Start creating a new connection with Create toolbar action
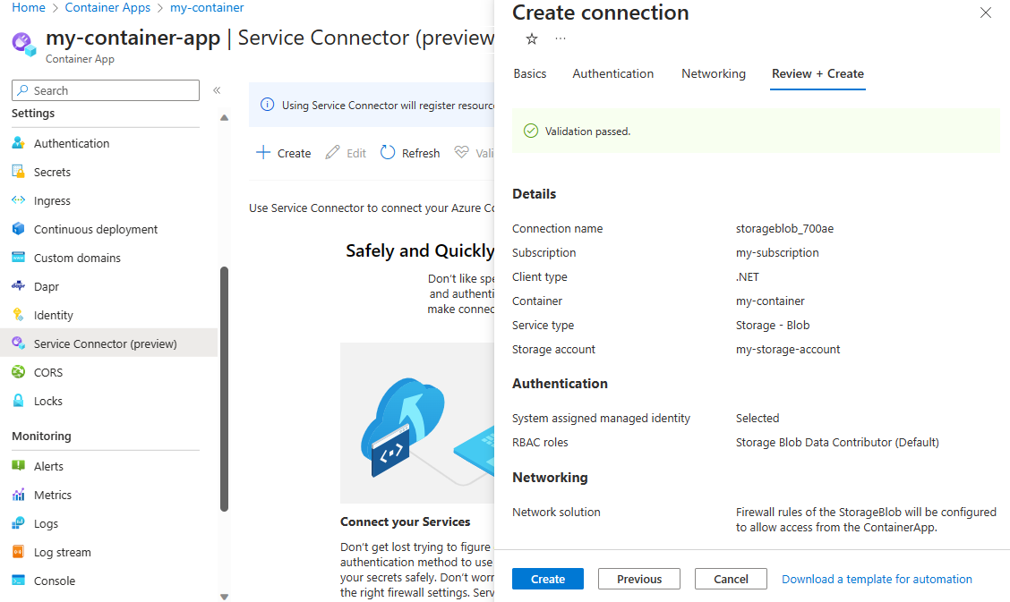The height and width of the screenshot is (602, 1010). [x=283, y=152]
